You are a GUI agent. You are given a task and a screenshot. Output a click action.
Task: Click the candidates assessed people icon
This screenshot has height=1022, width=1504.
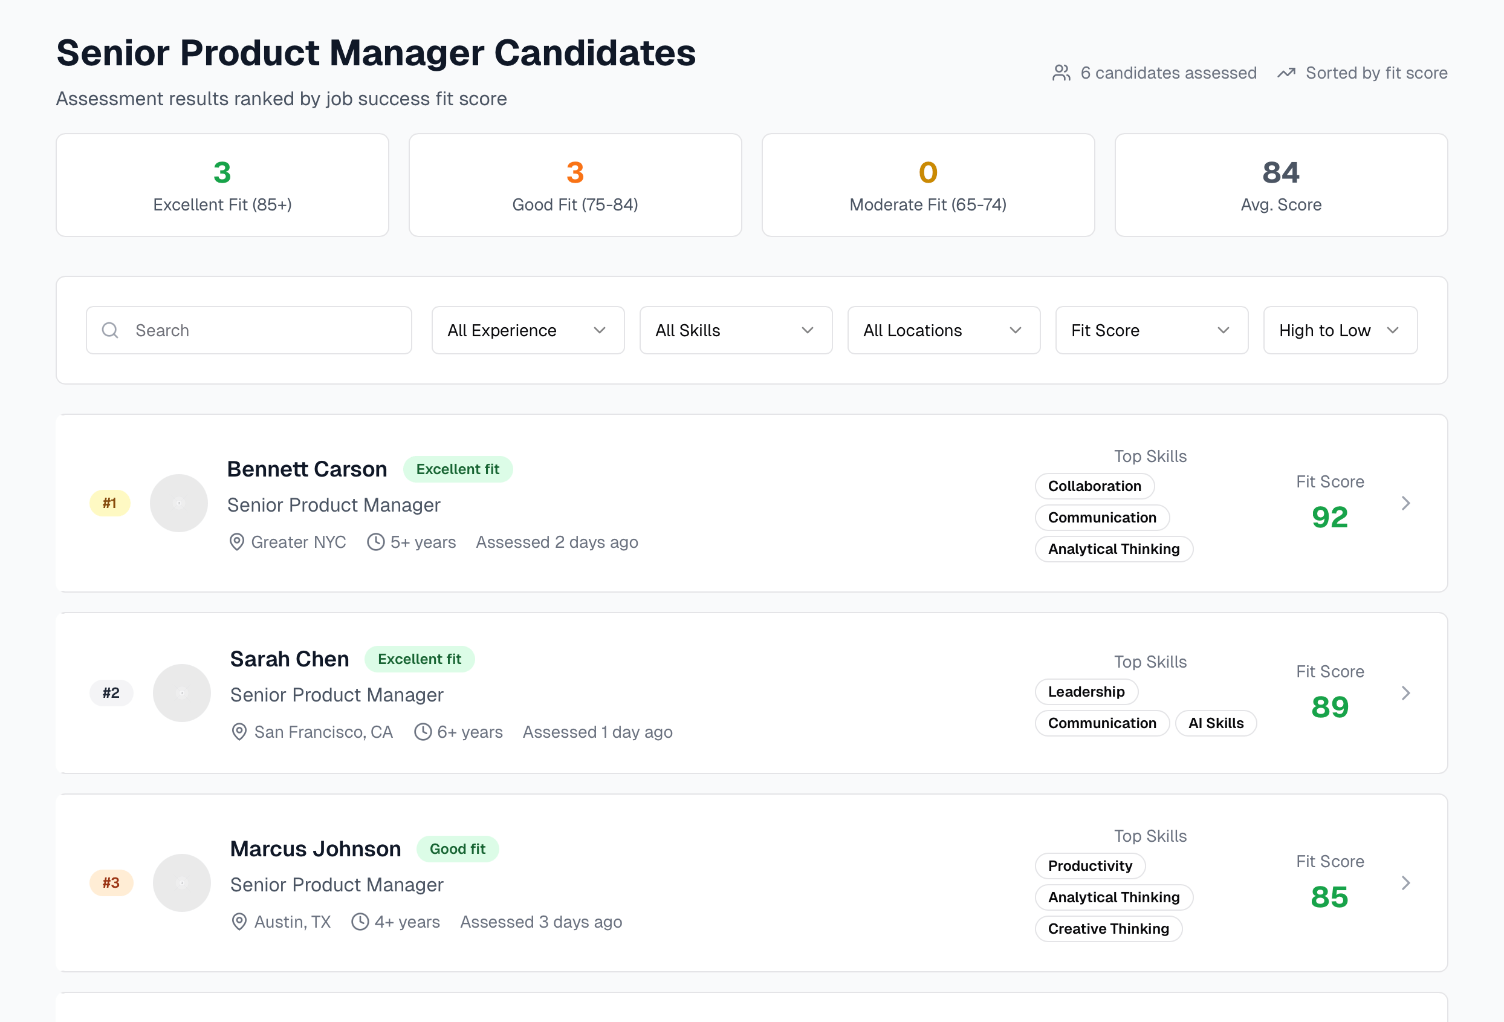pos(1062,73)
